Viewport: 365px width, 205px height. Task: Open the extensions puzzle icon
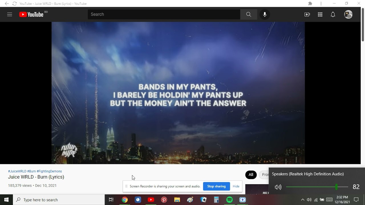click(310, 3)
